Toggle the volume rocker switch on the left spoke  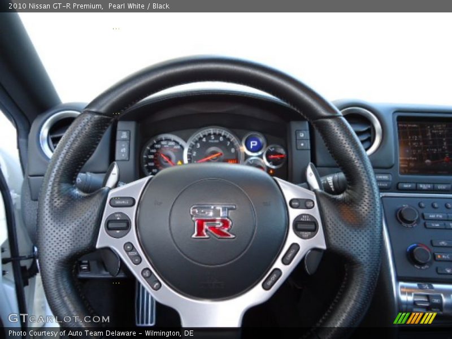point(118,225)
